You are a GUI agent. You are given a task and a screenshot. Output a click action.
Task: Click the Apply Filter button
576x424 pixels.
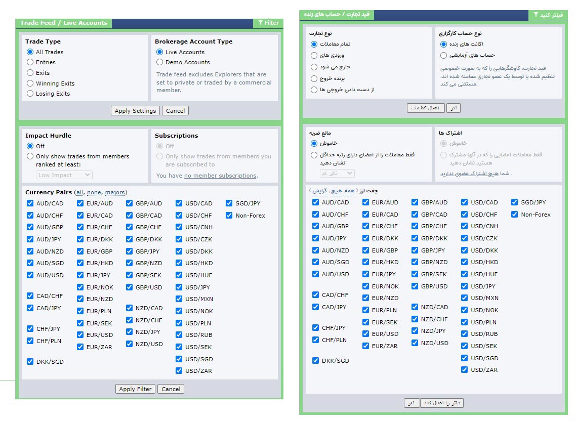(x=135, y=389)
